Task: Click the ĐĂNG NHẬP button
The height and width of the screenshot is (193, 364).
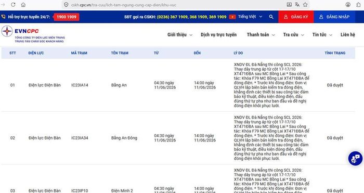Action: (x=334, y=17)
